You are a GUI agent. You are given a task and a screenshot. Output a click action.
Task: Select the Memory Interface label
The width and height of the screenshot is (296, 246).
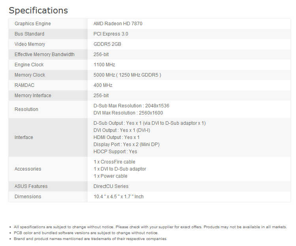[x=33, y=96]
